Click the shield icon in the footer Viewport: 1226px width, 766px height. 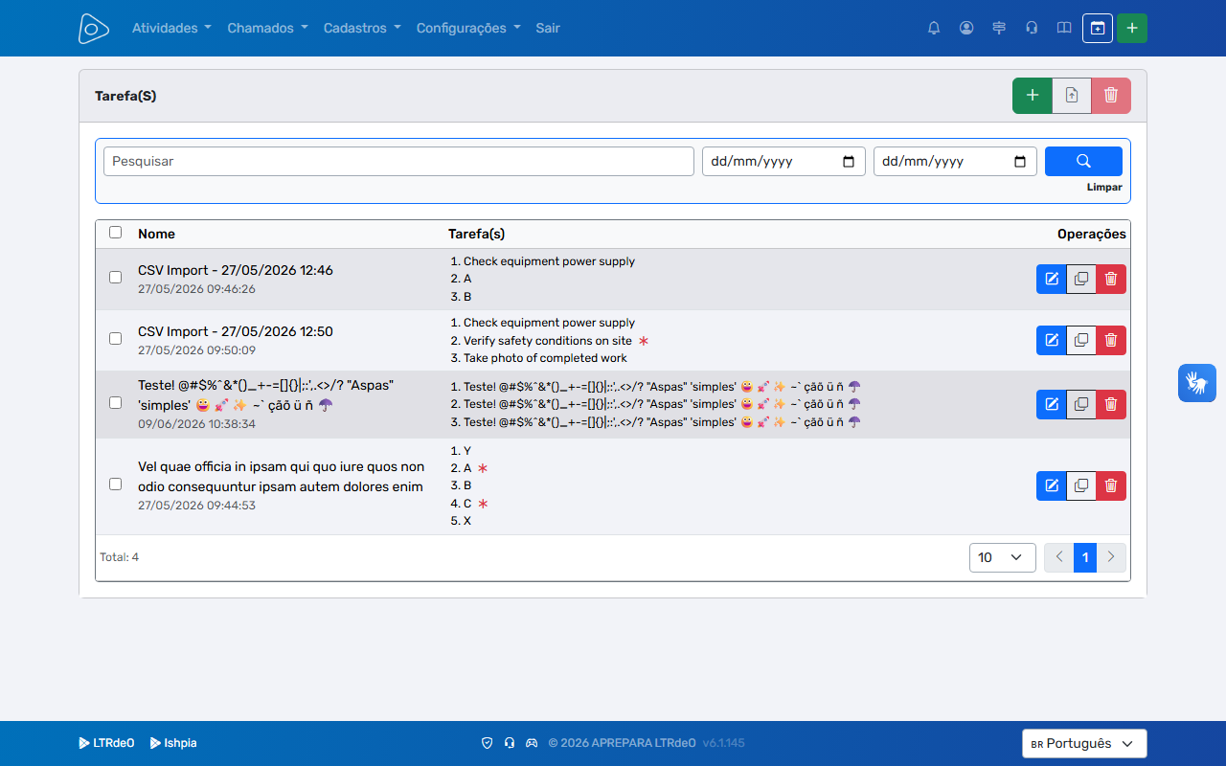pyautogui.click(x=487, y=743)
